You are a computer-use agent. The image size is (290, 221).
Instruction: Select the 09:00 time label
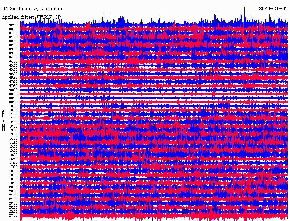coord(13,98)
